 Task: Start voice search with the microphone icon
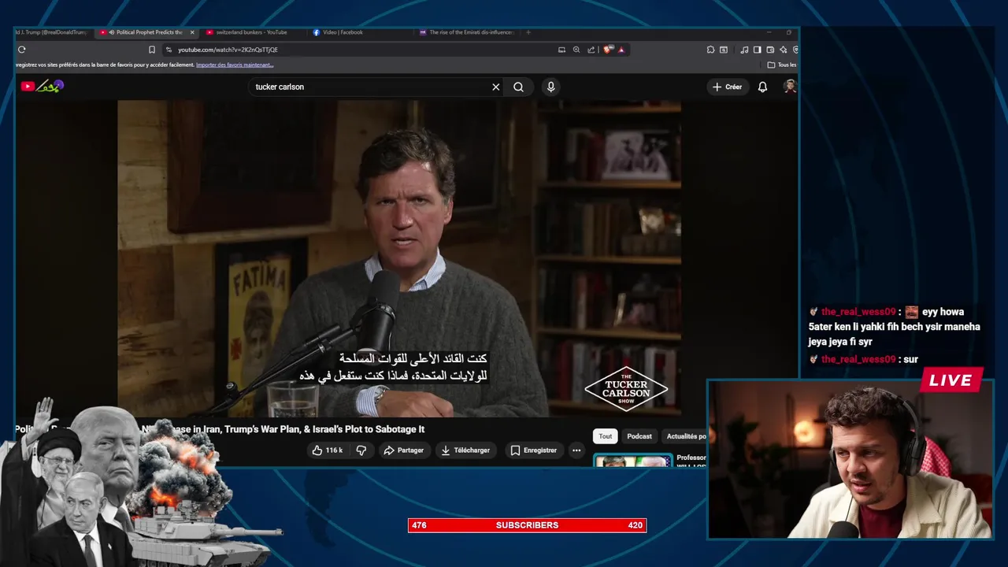tap(550, 87)
